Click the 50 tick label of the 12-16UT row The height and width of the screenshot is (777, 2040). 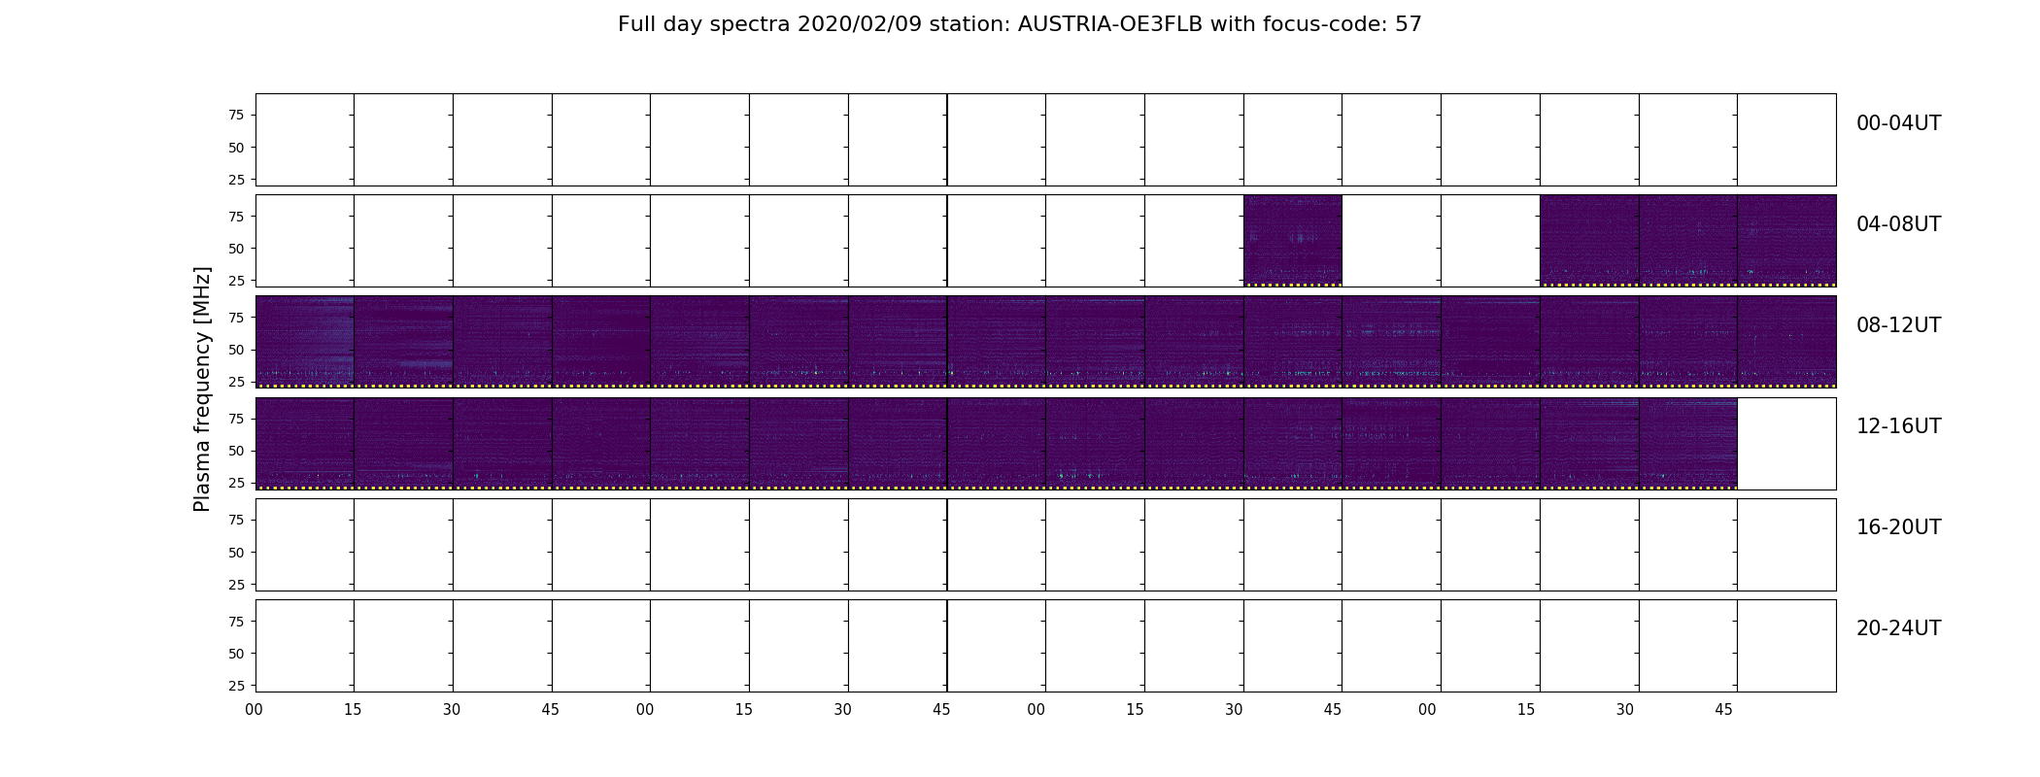pyautogui.click(x=235, y=451)
